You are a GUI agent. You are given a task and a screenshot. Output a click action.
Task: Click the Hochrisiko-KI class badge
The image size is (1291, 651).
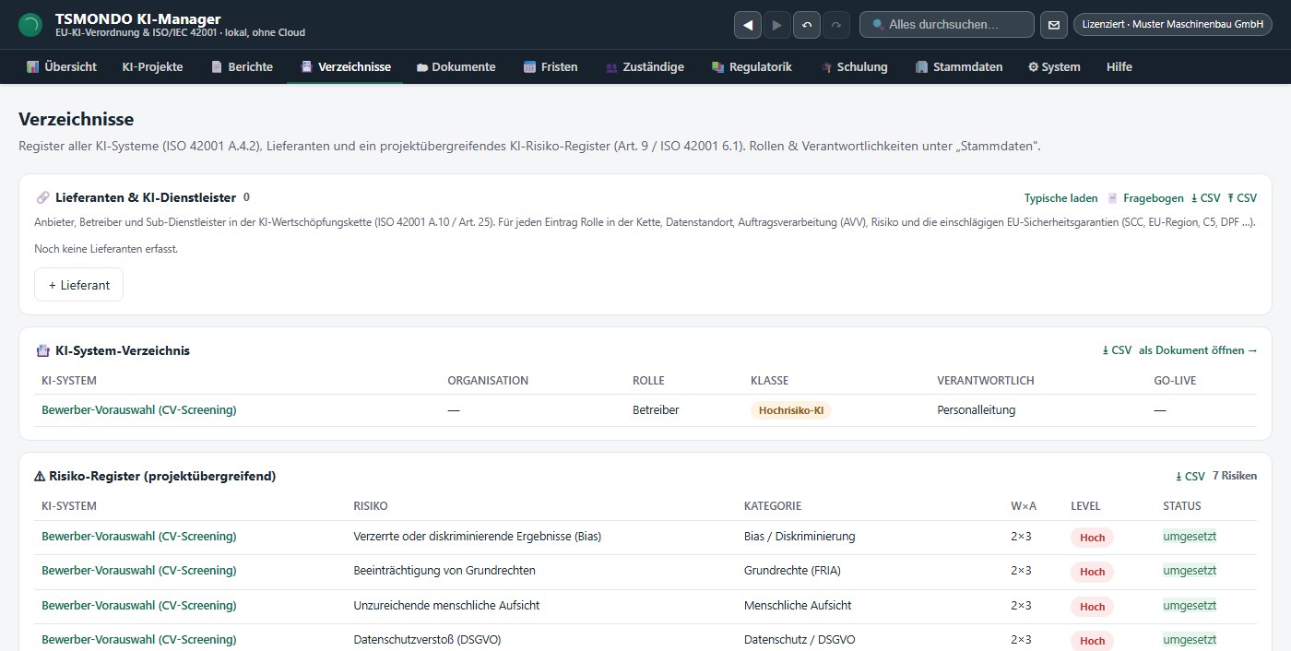(x=791, y=410)
